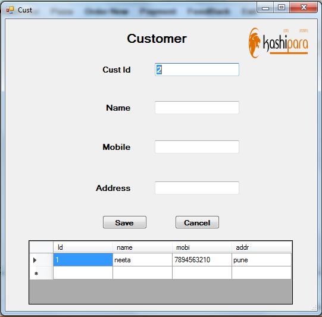Click the grid's top-left select-all corner
The width and height of the screenshot is (322, 317).
tap(41, 247)
